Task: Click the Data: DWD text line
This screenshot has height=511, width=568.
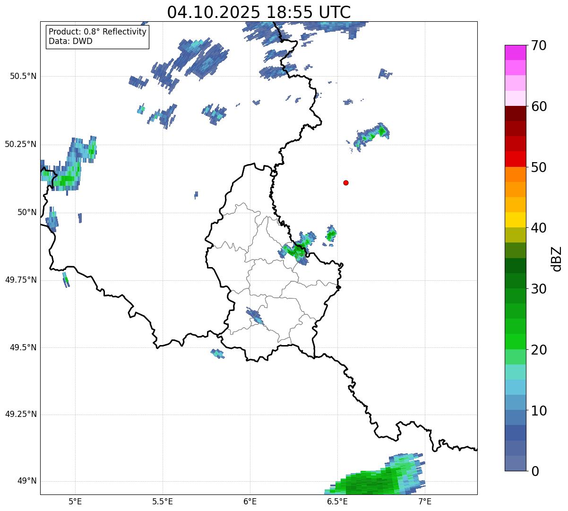Action: pos(70,41)
